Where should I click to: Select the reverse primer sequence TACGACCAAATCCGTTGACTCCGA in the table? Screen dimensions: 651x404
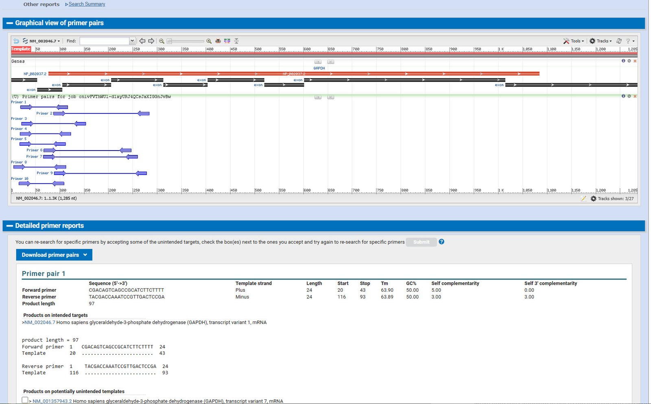click(127, 297)
